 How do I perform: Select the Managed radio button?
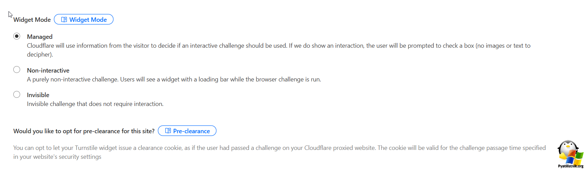click(17, 36)
